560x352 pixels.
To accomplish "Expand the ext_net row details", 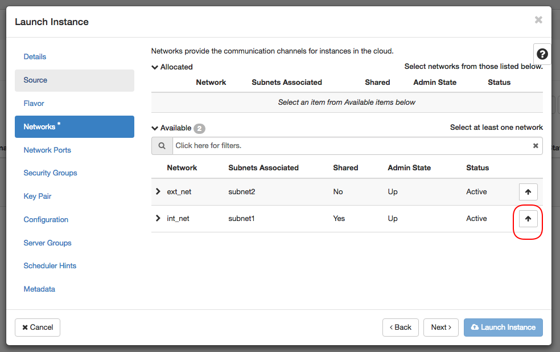I will pyautogui.click(x=158, y=191).
